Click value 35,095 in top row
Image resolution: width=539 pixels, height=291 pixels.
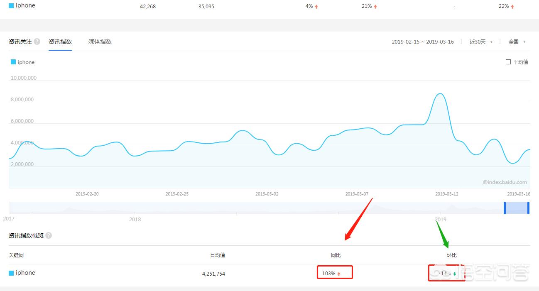(206, 7)
